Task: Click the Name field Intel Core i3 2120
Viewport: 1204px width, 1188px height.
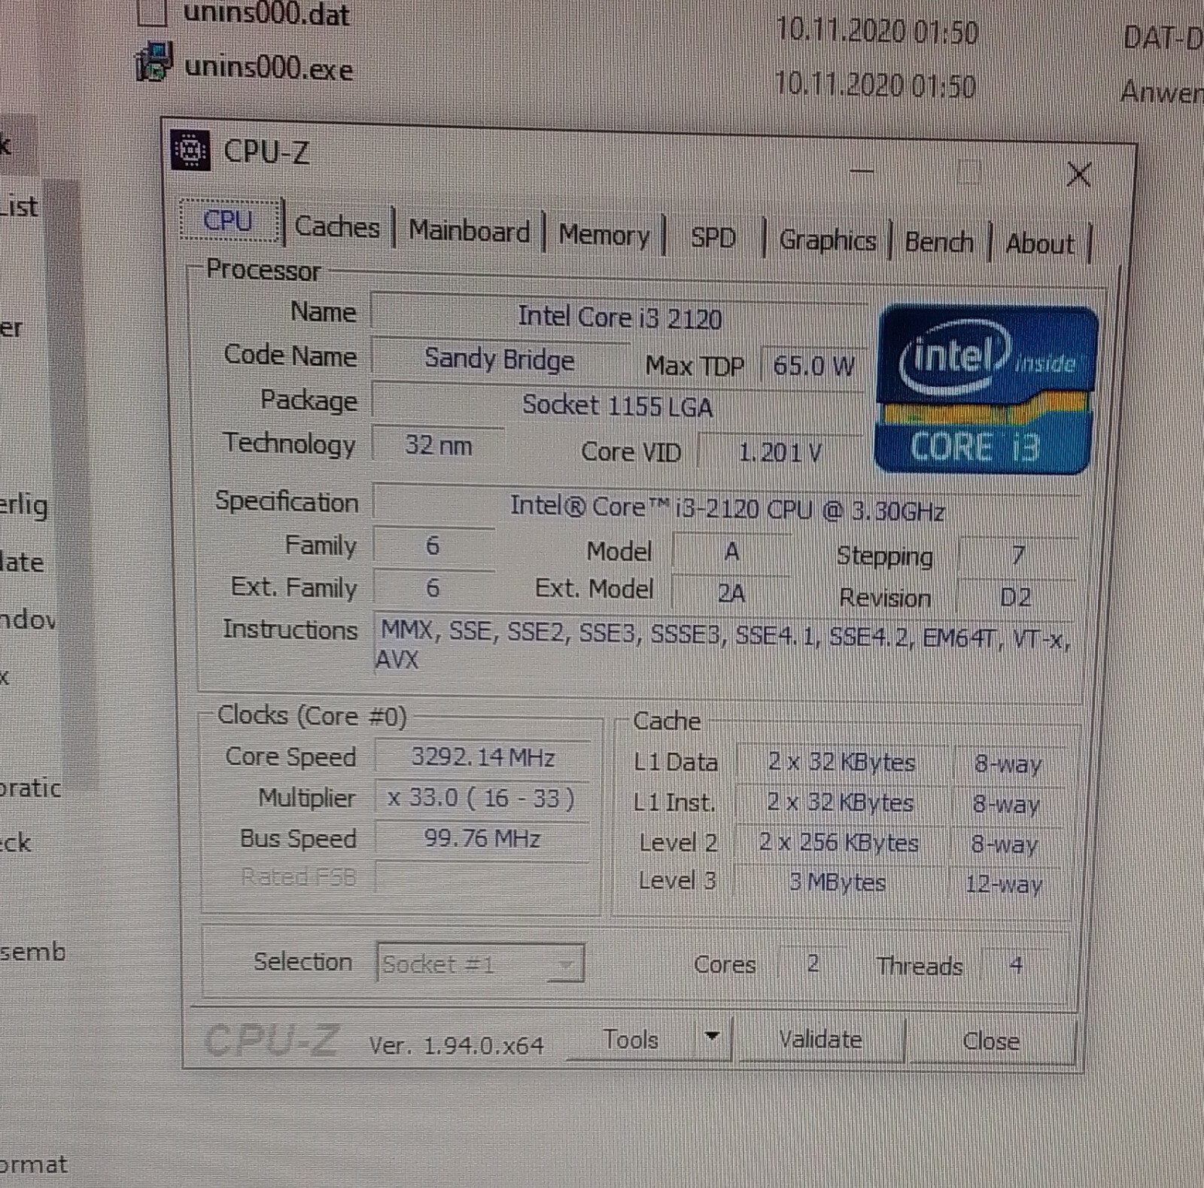Action: click(619, 317)
